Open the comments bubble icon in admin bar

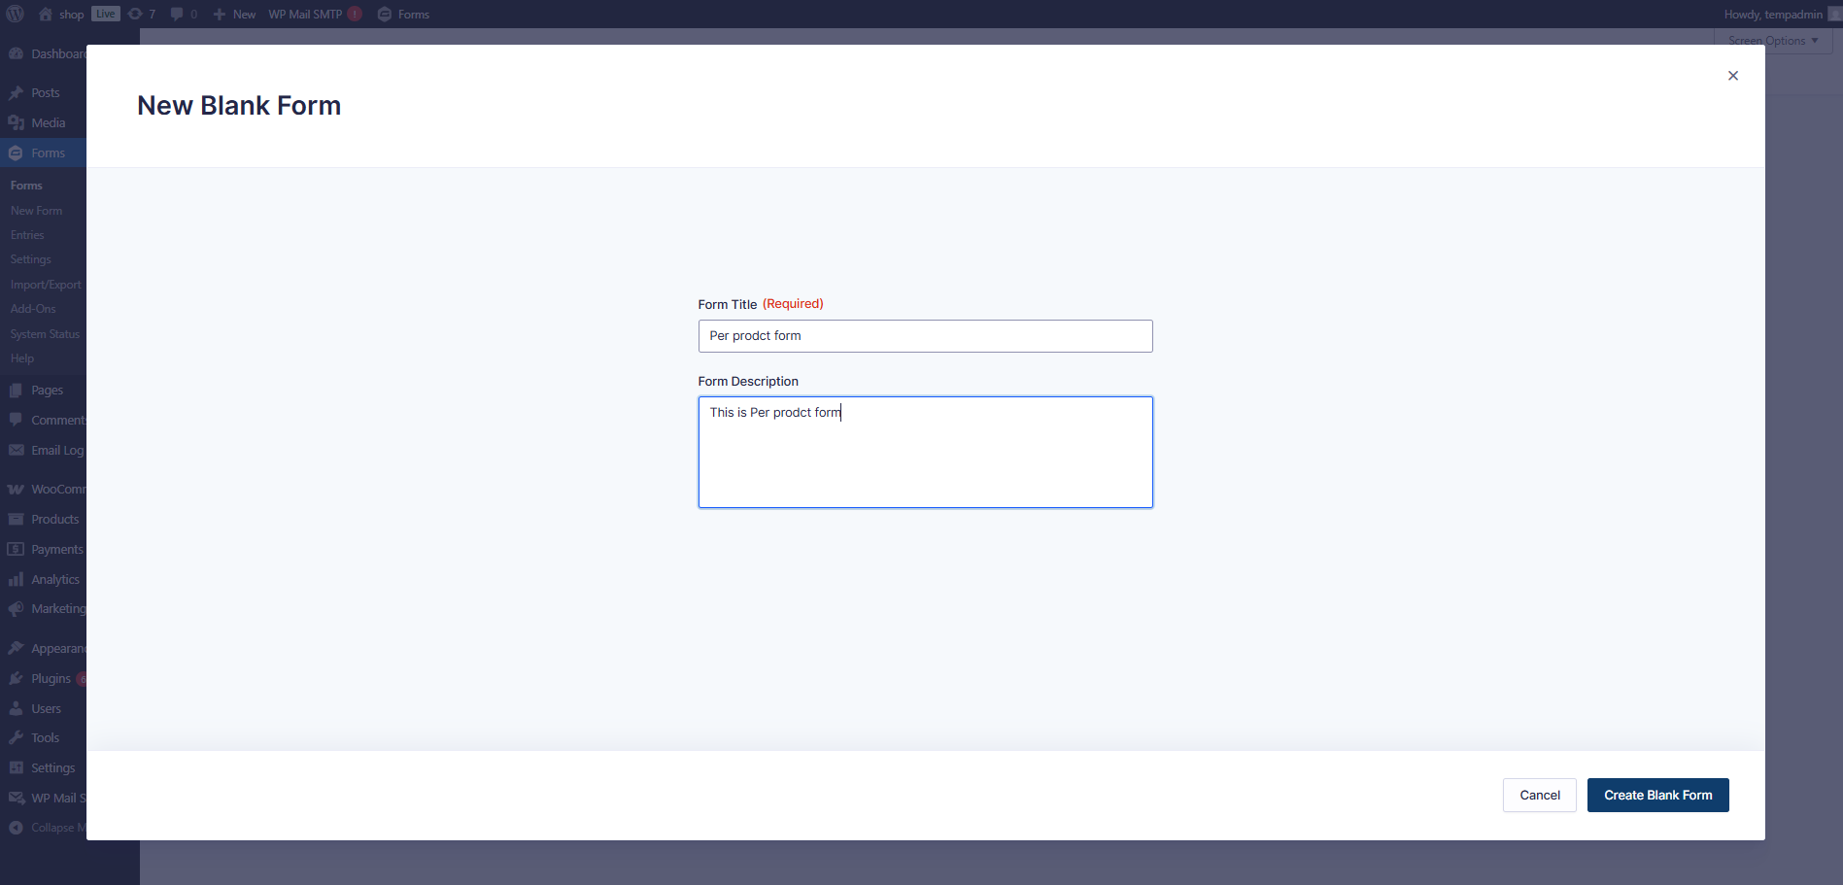[177, 14]
